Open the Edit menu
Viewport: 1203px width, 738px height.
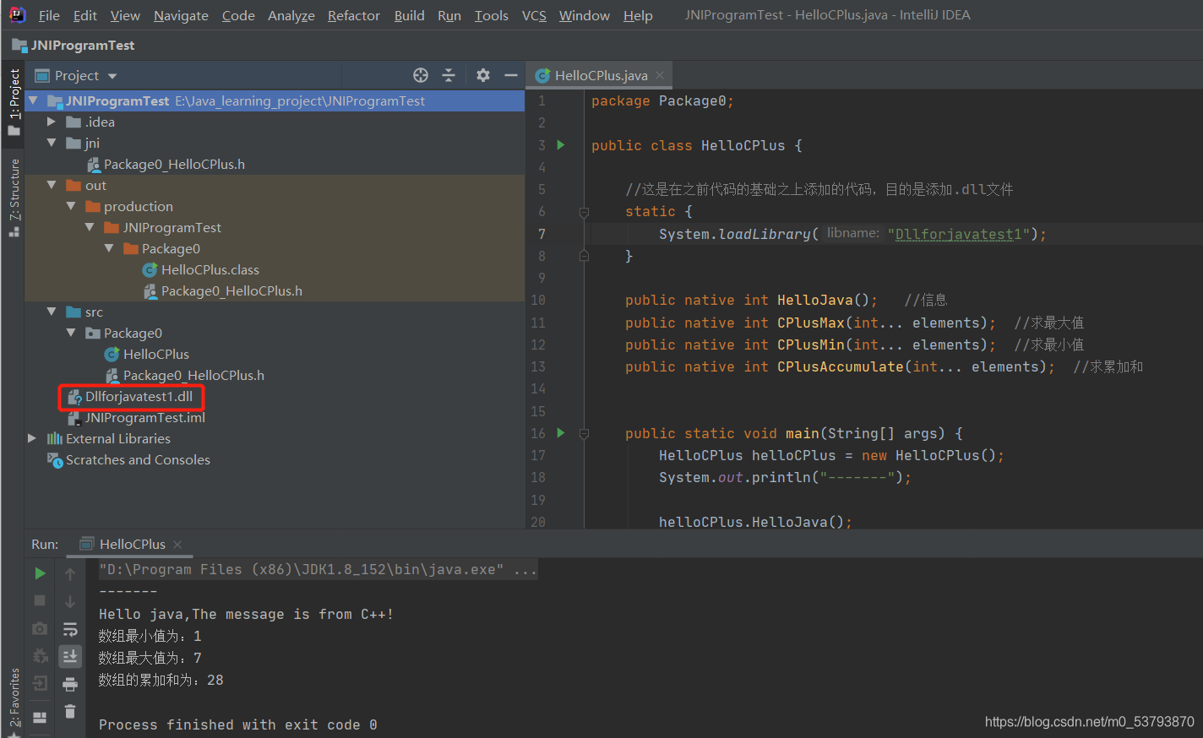click(84, 15)
